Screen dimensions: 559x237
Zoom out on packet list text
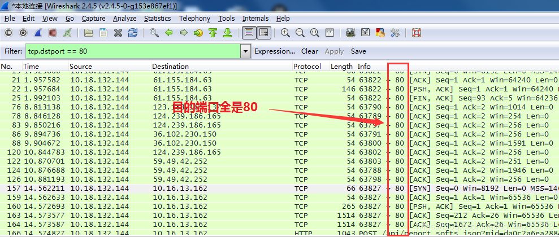point(300,33)
